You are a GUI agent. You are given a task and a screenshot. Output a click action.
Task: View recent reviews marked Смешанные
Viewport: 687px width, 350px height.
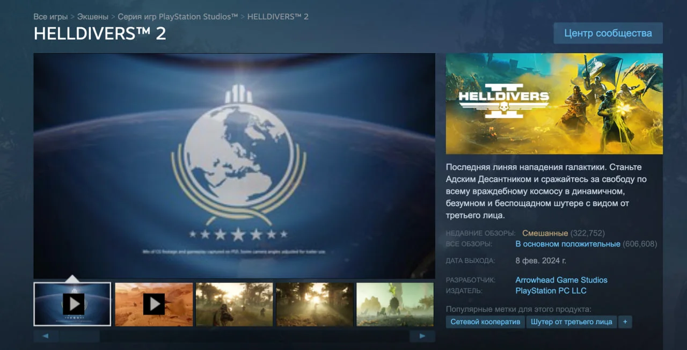click(x=545, y=233)
